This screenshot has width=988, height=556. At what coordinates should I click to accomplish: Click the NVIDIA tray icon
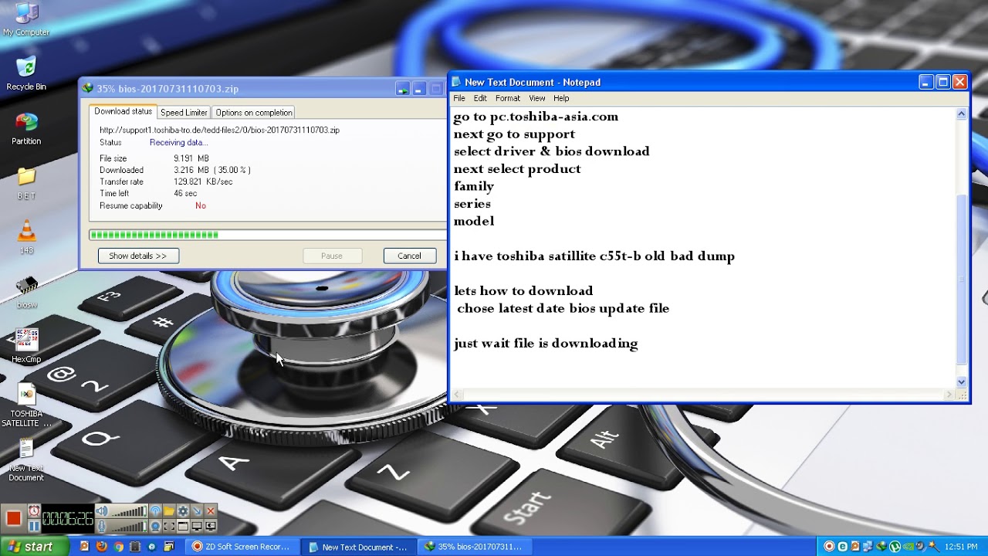click(908, 546)
